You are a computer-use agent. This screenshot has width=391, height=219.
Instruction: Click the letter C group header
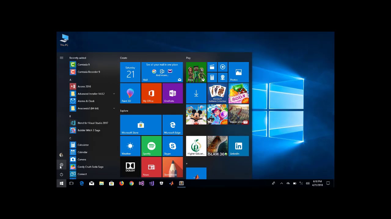click(x=70, y=138)
